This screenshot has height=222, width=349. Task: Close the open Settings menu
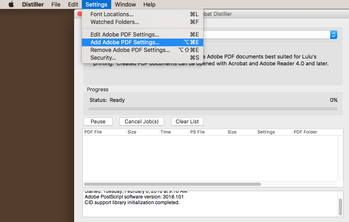coord(97,4)
